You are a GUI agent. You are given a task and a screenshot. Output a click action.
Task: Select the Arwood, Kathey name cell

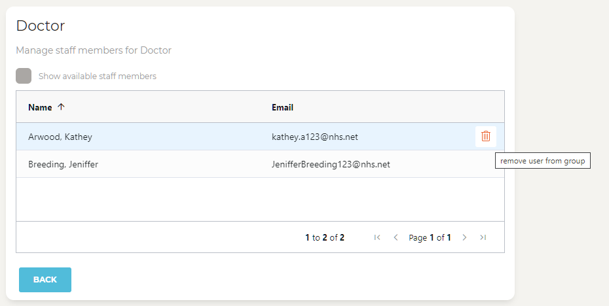[x=60, y=137]
